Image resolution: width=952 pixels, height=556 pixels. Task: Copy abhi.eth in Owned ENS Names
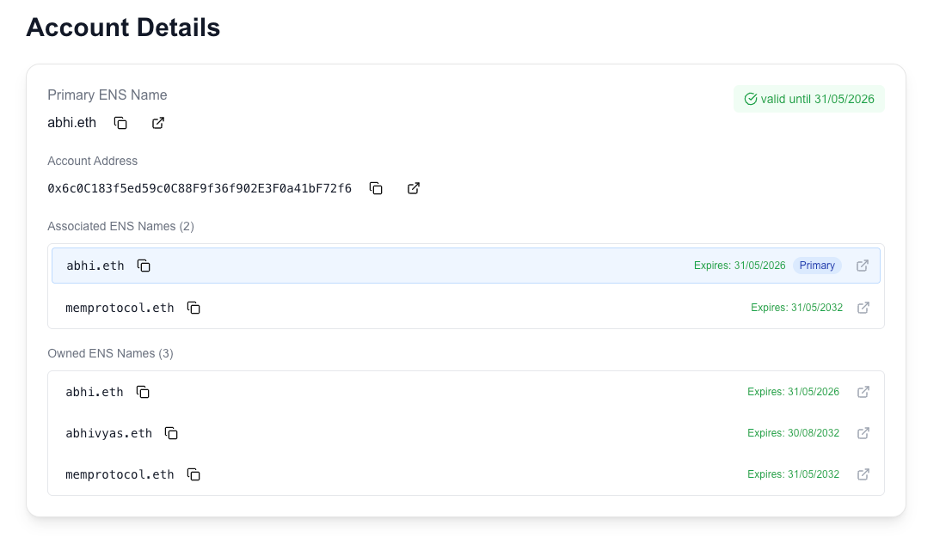(x=143, y=392)
